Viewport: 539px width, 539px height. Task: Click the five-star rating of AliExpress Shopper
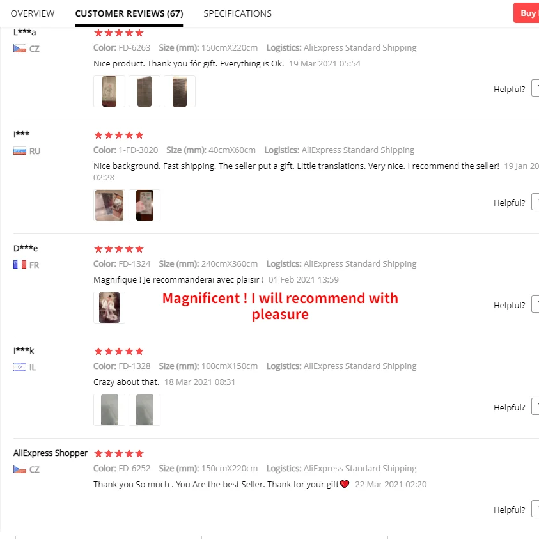pyautogui.click(x=119, y=453)
